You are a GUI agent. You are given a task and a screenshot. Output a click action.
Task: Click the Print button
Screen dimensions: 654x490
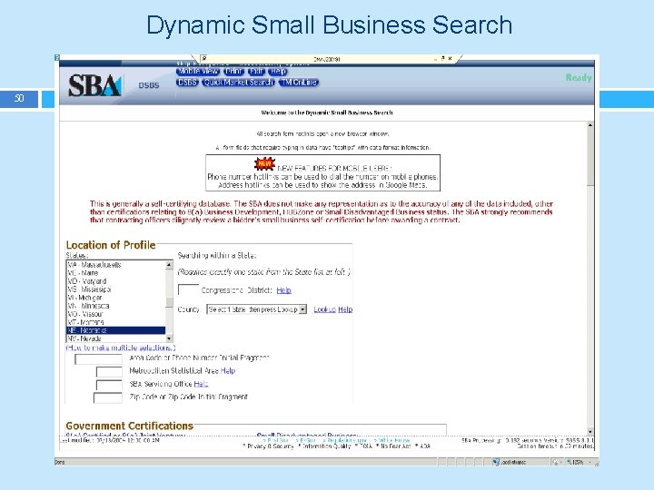pos(233,72)
